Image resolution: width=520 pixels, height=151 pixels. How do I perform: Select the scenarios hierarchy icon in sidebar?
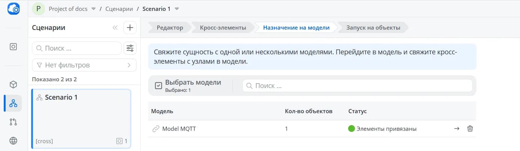point(13,103)
